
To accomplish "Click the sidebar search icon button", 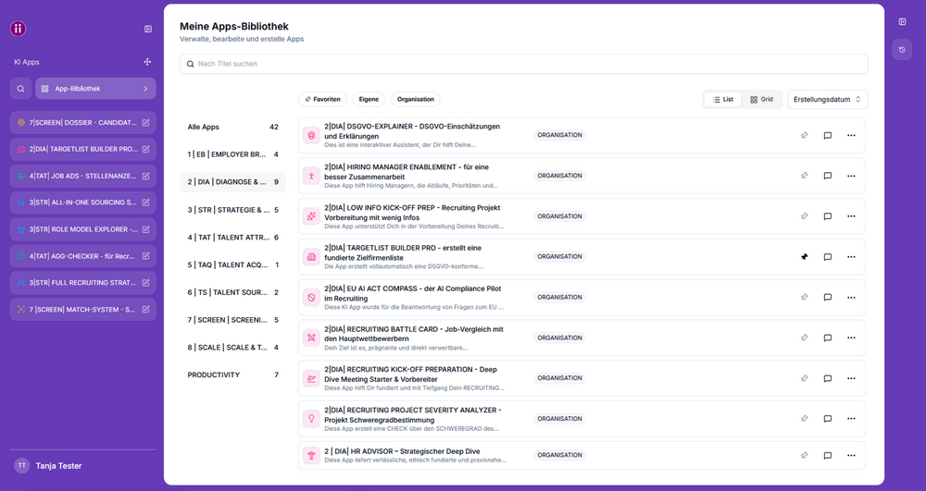I will [x=20, y=89].
